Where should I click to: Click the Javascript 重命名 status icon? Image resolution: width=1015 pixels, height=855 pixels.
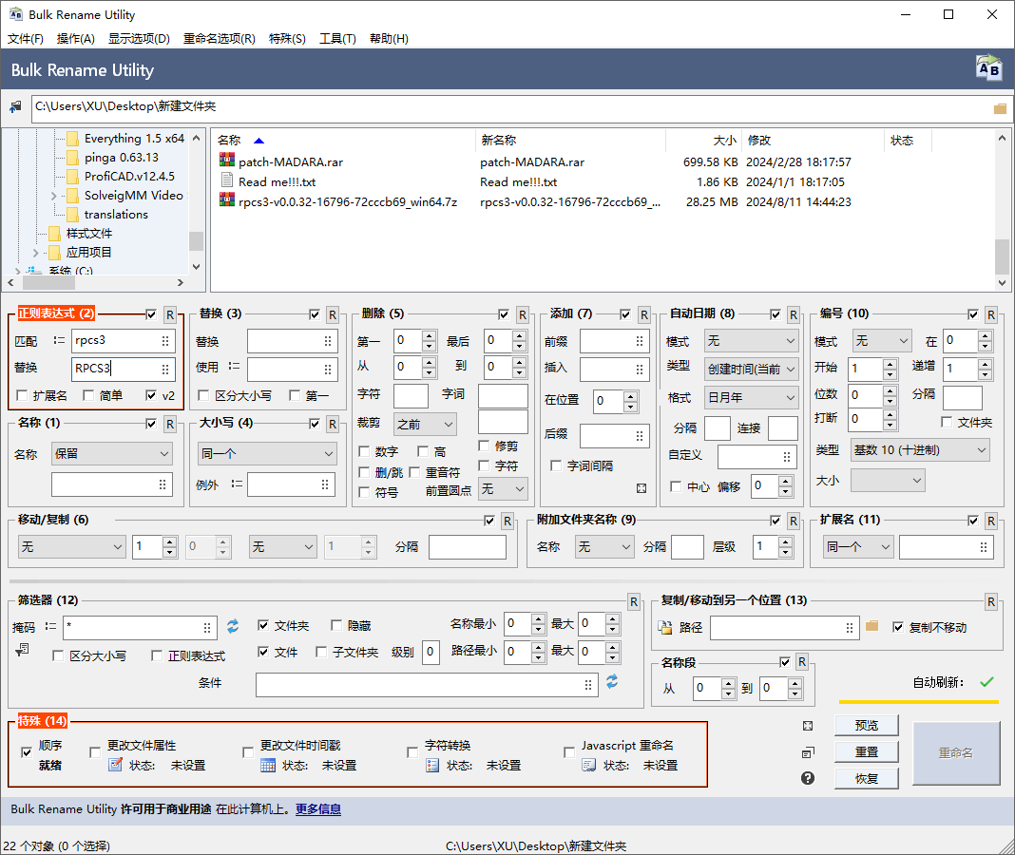[x=588, y=765]
